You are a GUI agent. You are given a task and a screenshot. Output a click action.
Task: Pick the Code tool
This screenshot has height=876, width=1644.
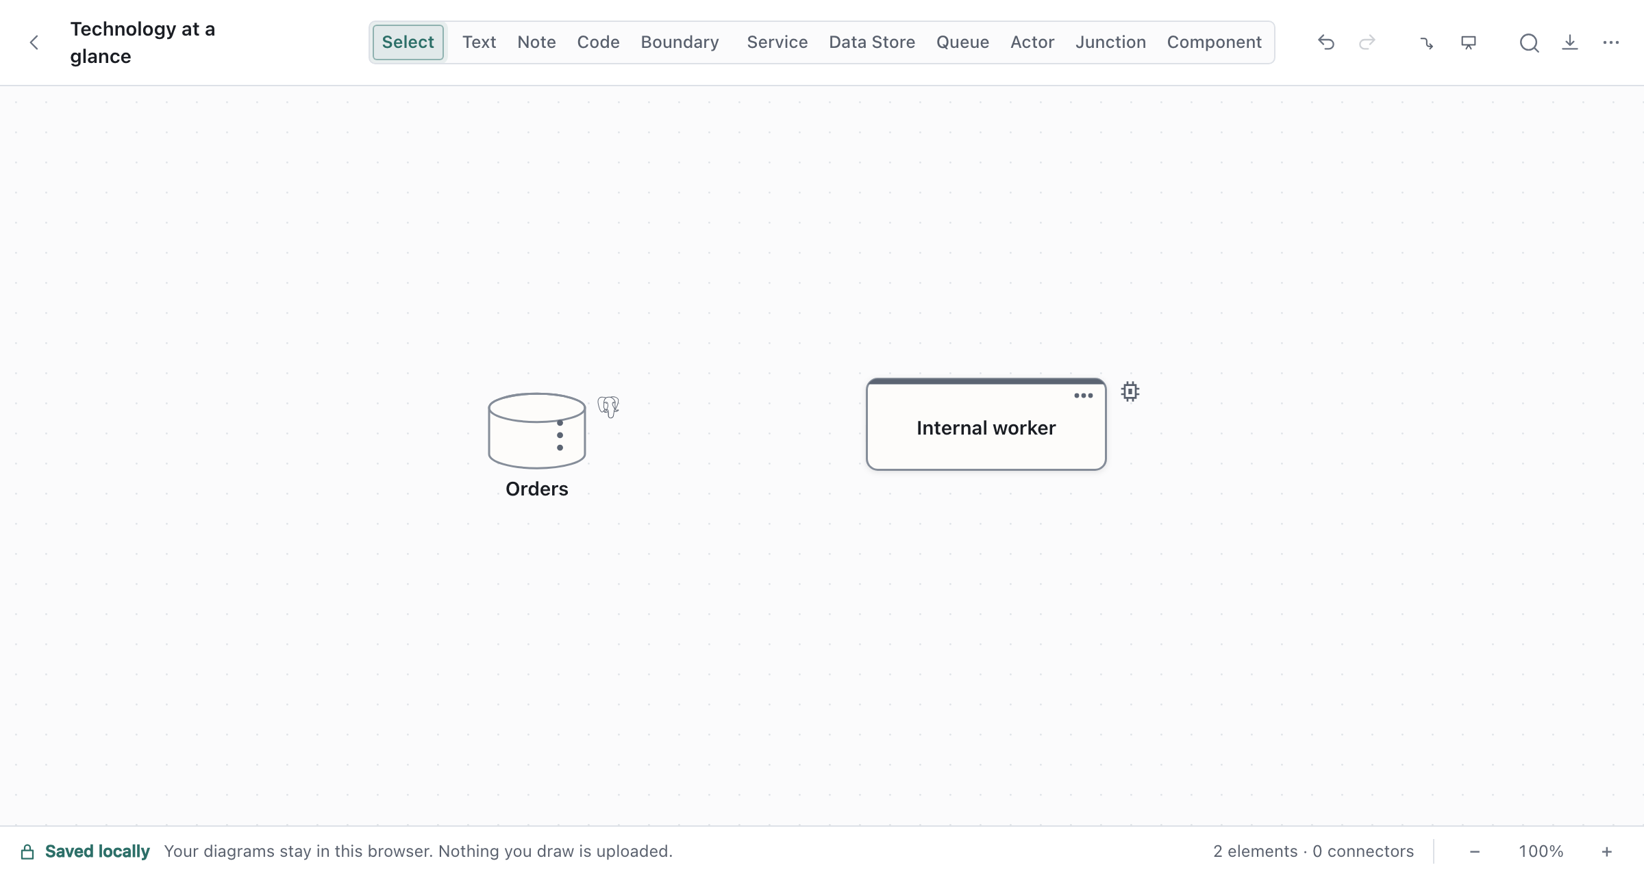[x=598, y=42]
